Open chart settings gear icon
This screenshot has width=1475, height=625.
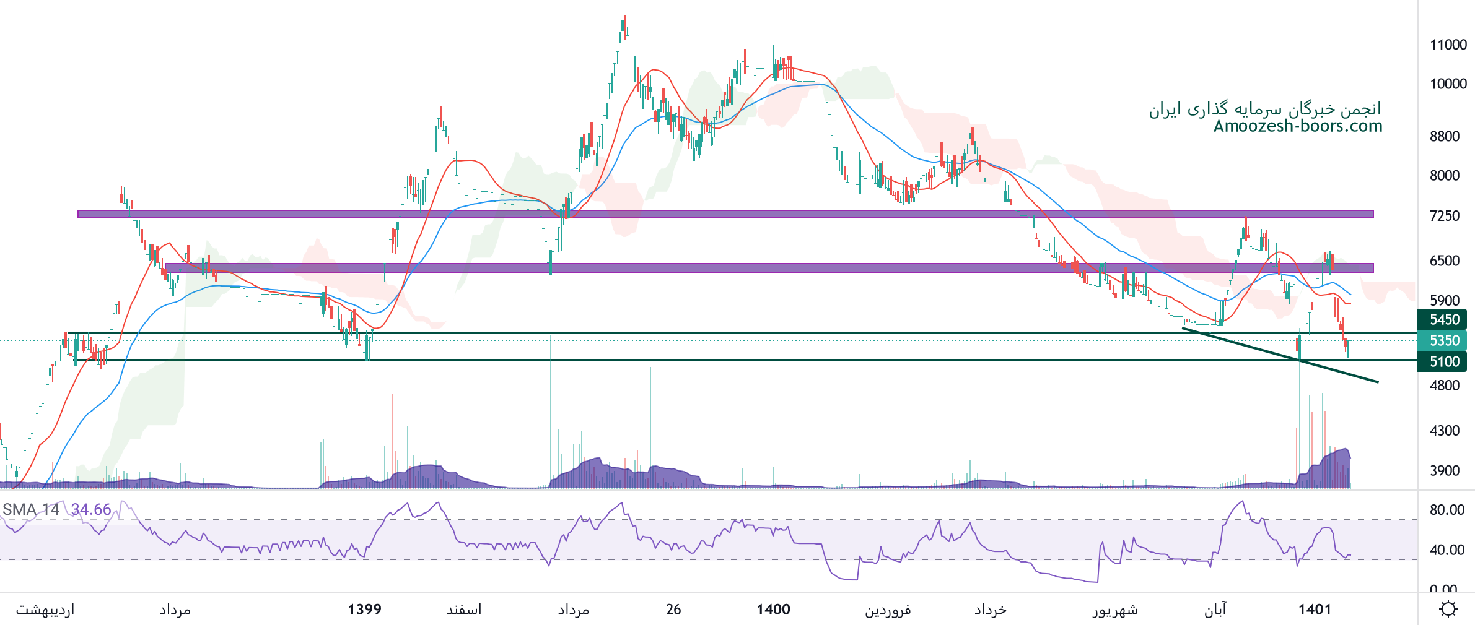click(x=1448, y=610)
